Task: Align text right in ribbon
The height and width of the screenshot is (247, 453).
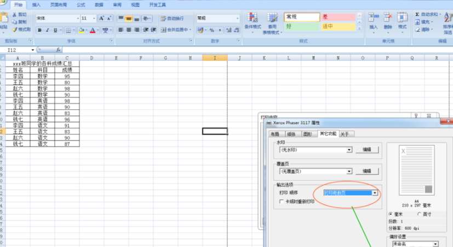Action: (x=136, y=30)
